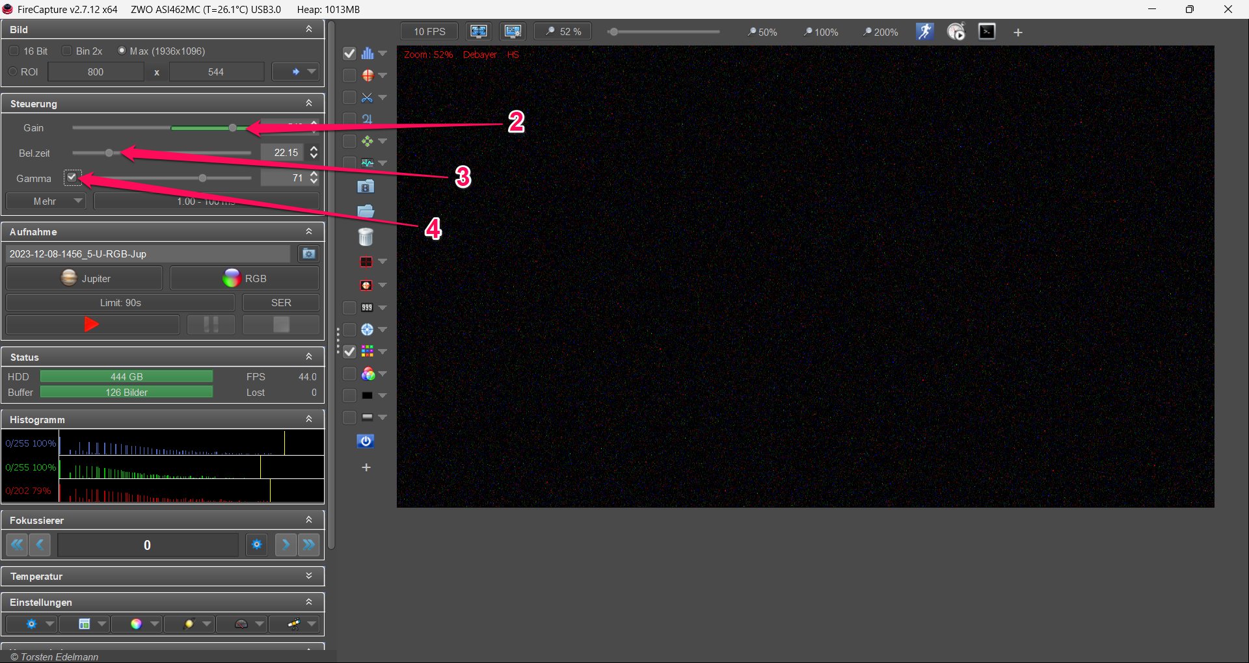Screen dimensions: 1249x663
Task: Check the reticle tool checkbox
Action: [349, 75]
